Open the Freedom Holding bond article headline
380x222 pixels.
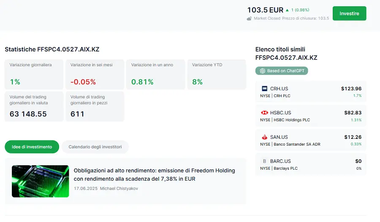coord(154,175)
